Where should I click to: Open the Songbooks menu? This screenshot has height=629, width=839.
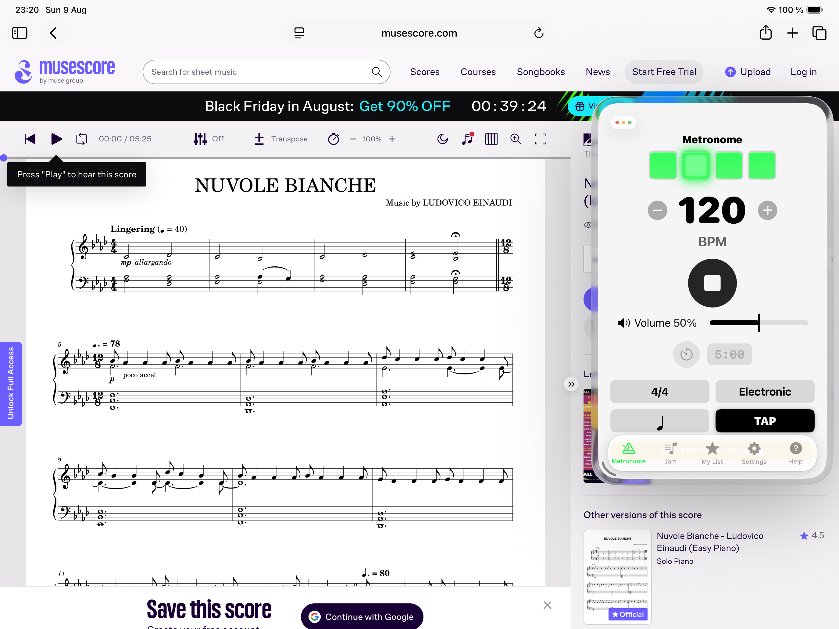pyautogui.click(x=541, y=72)
